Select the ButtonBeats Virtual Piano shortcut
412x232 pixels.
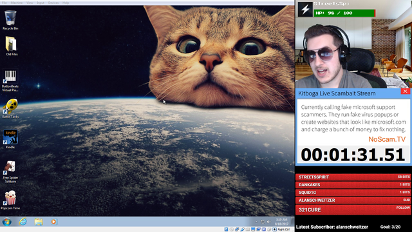(x=10, y=80)
